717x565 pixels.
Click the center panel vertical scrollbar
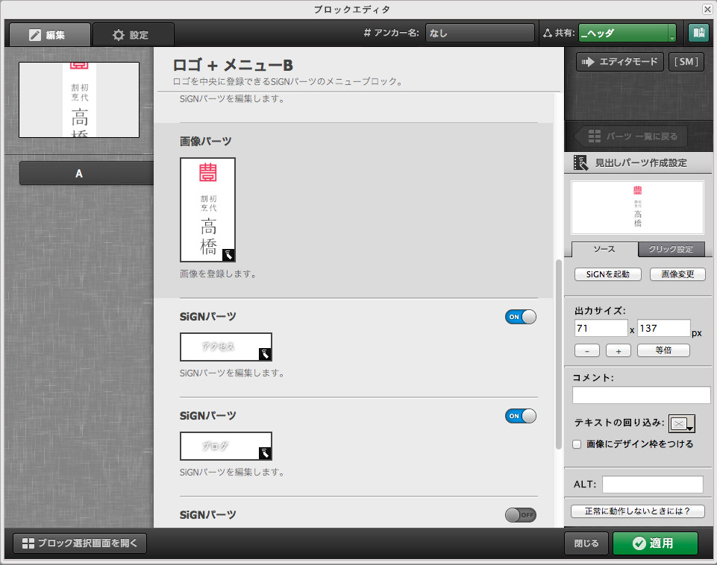558,355
